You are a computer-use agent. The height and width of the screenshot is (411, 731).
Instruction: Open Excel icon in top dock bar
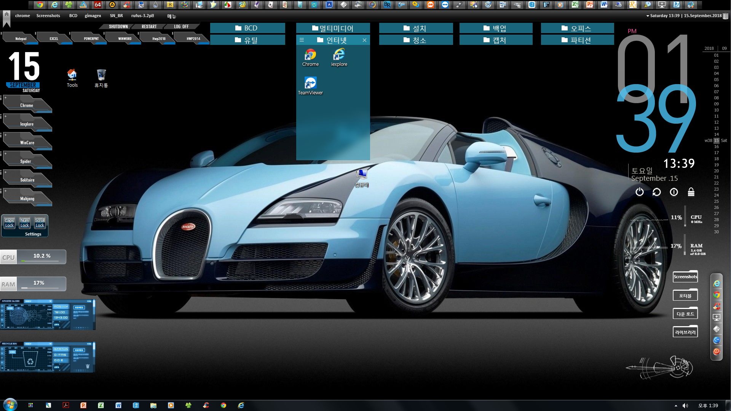pos(575,5)
